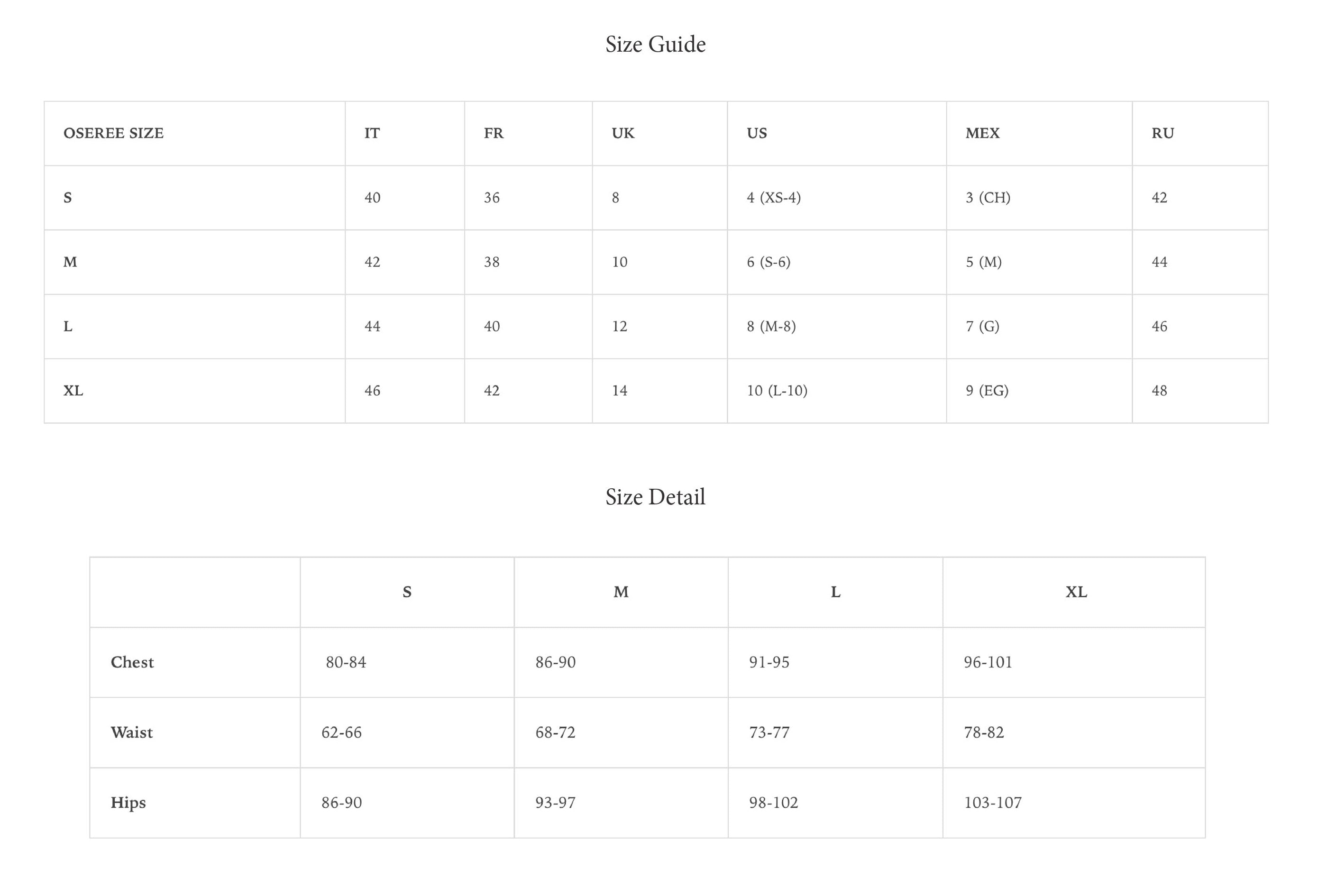Select the 10 (L-10) US cell

(836, 391)
